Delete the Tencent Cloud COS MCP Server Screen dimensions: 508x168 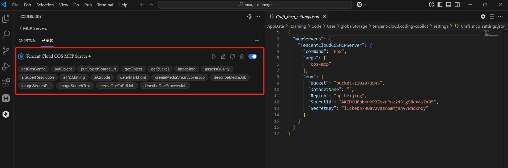[x=242, y=56]
